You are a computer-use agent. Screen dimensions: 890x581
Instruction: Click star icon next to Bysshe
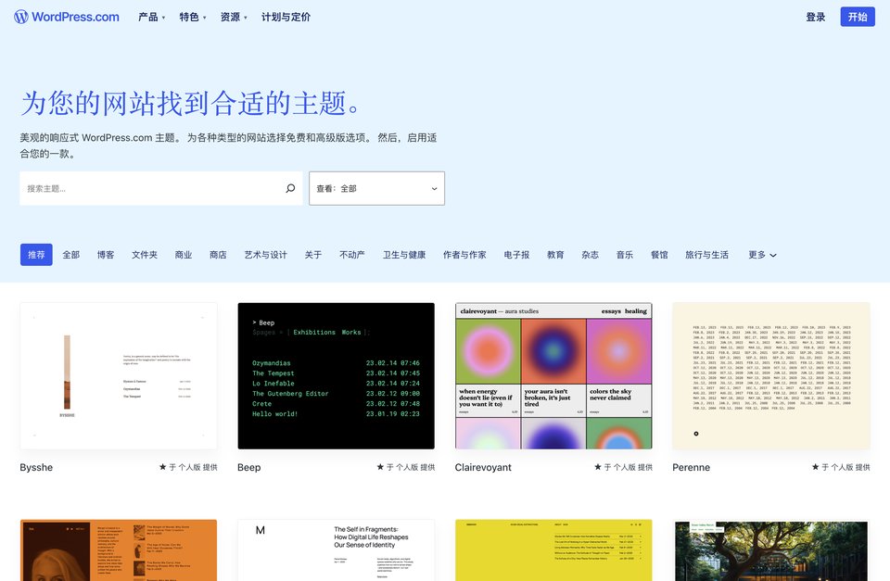click(x=163, y=467)
